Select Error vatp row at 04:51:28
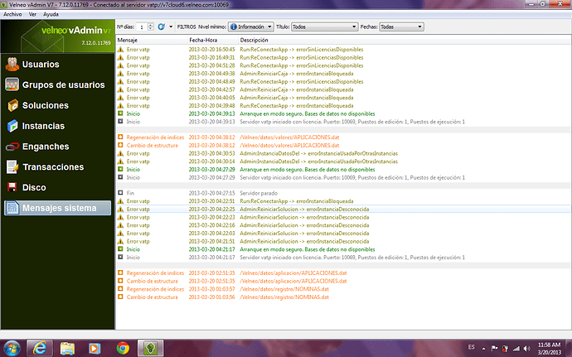The image size is (572, 357). point(343,65)
